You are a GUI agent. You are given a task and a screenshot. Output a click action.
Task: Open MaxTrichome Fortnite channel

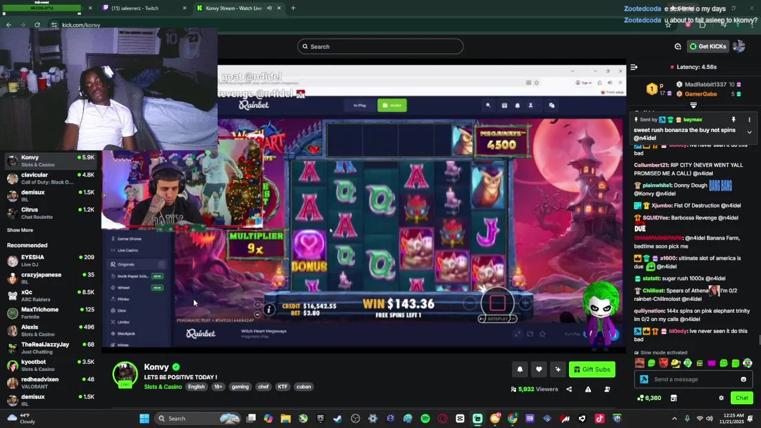pos(51,313)
